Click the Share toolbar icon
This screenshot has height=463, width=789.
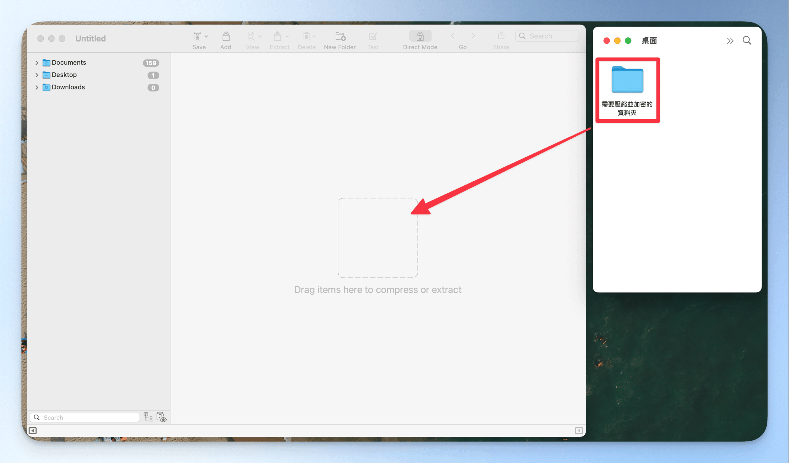[501, 36]
